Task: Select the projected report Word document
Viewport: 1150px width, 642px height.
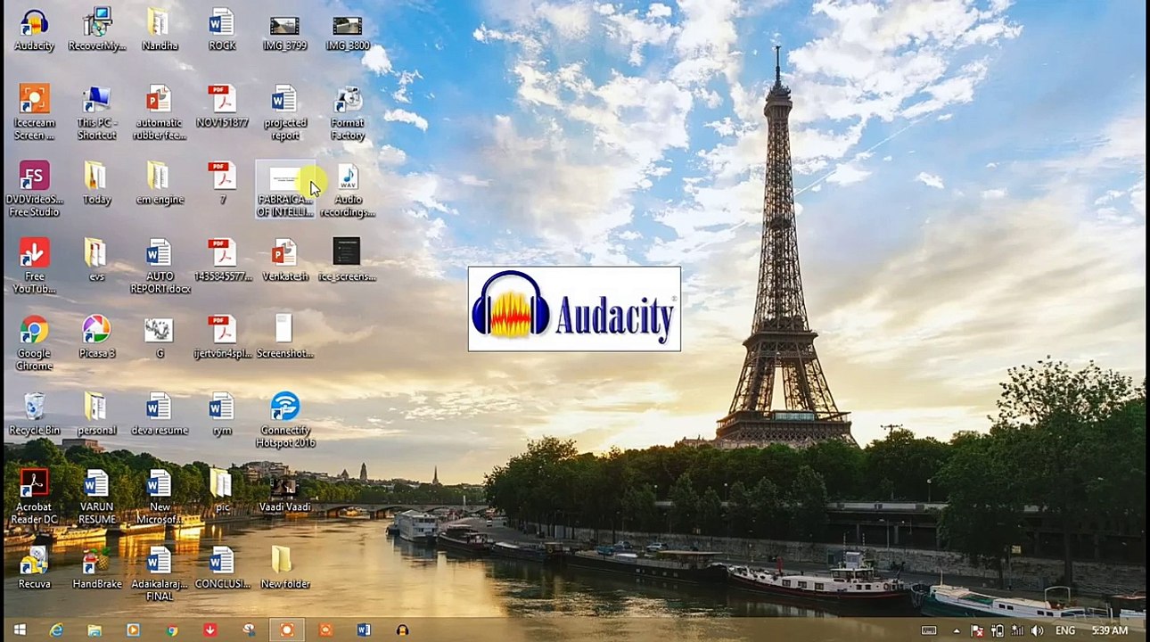Action: [x=284, y=113]
